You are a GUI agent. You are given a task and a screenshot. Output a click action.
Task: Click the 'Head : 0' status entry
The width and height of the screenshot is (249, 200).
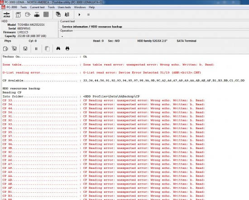[98, 41]
